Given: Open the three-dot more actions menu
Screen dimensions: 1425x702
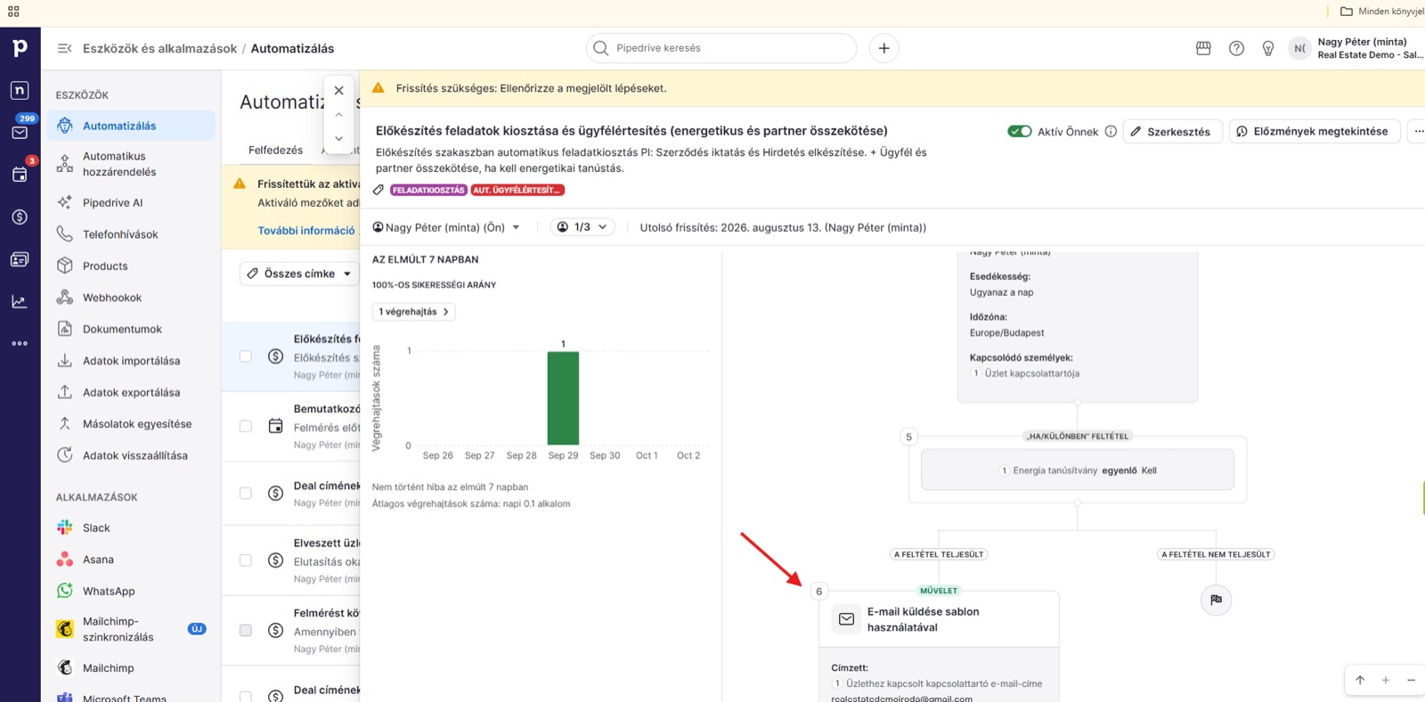Looking at the screenshot, I should [1418, 132].
